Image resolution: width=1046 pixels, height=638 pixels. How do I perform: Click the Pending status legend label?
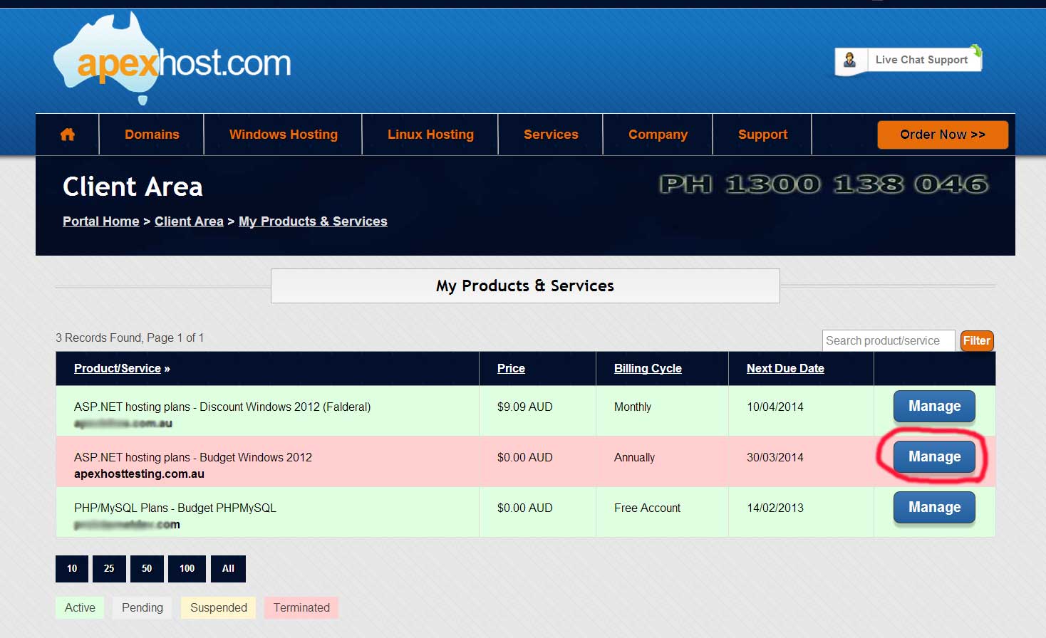coord(143,607)
